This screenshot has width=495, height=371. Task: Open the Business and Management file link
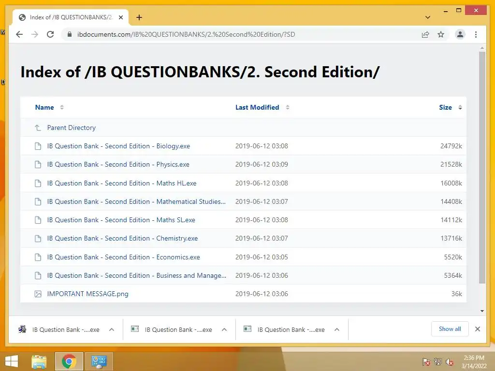point(137,275)
